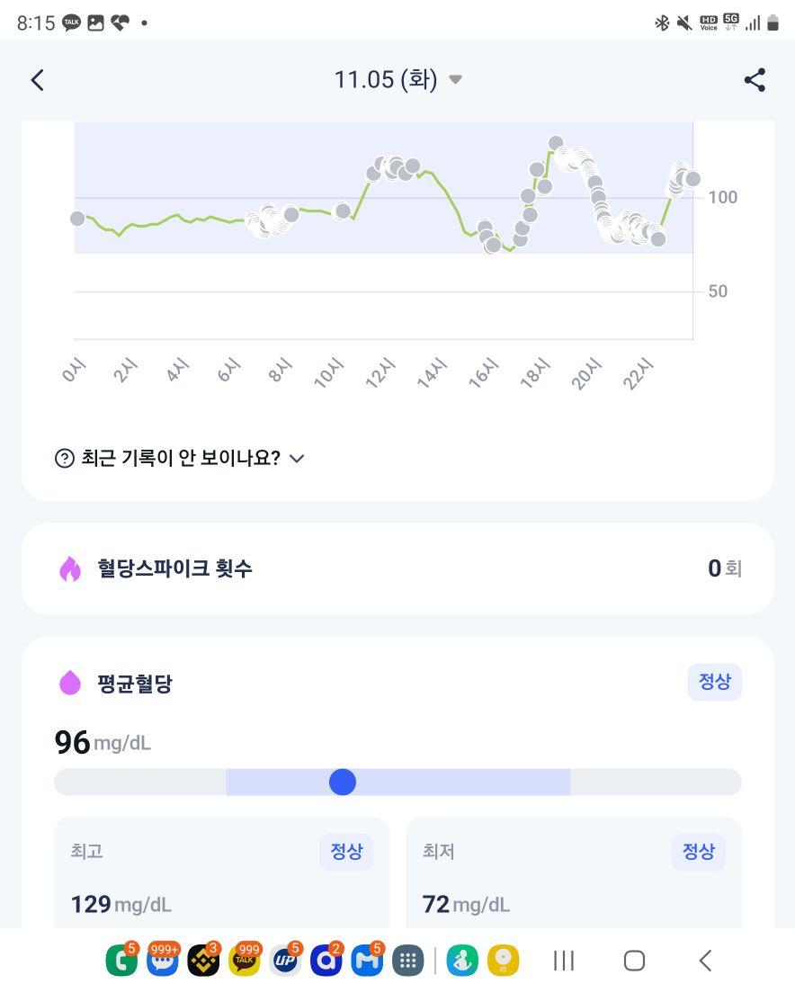Tap the purple drop 평균혈당 icon

pos(70,683)
